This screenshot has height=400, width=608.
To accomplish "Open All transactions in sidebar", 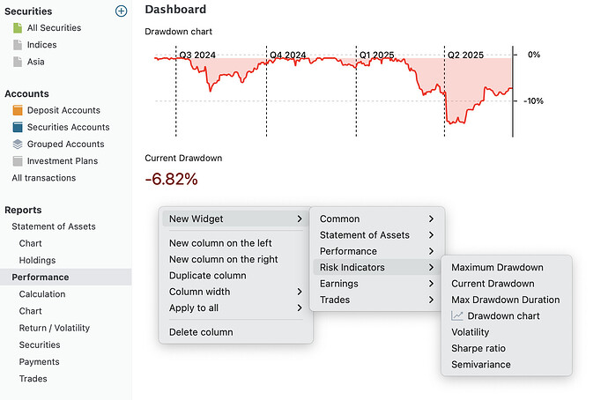I will pos(43,178).
